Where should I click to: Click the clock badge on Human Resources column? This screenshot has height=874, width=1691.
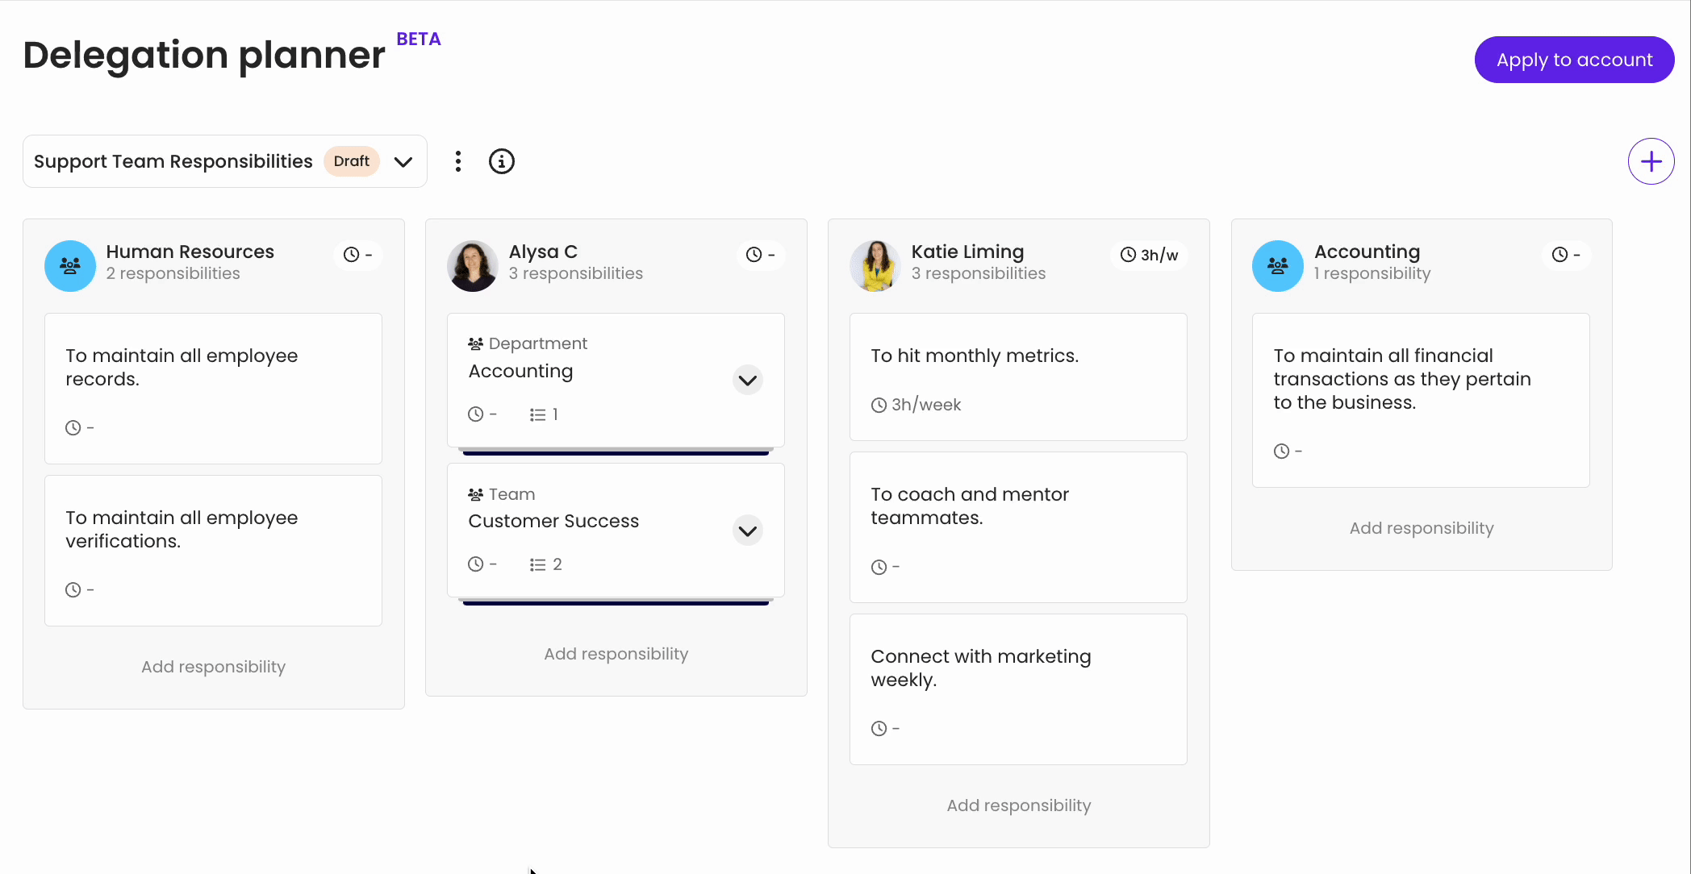click(357, 255)
